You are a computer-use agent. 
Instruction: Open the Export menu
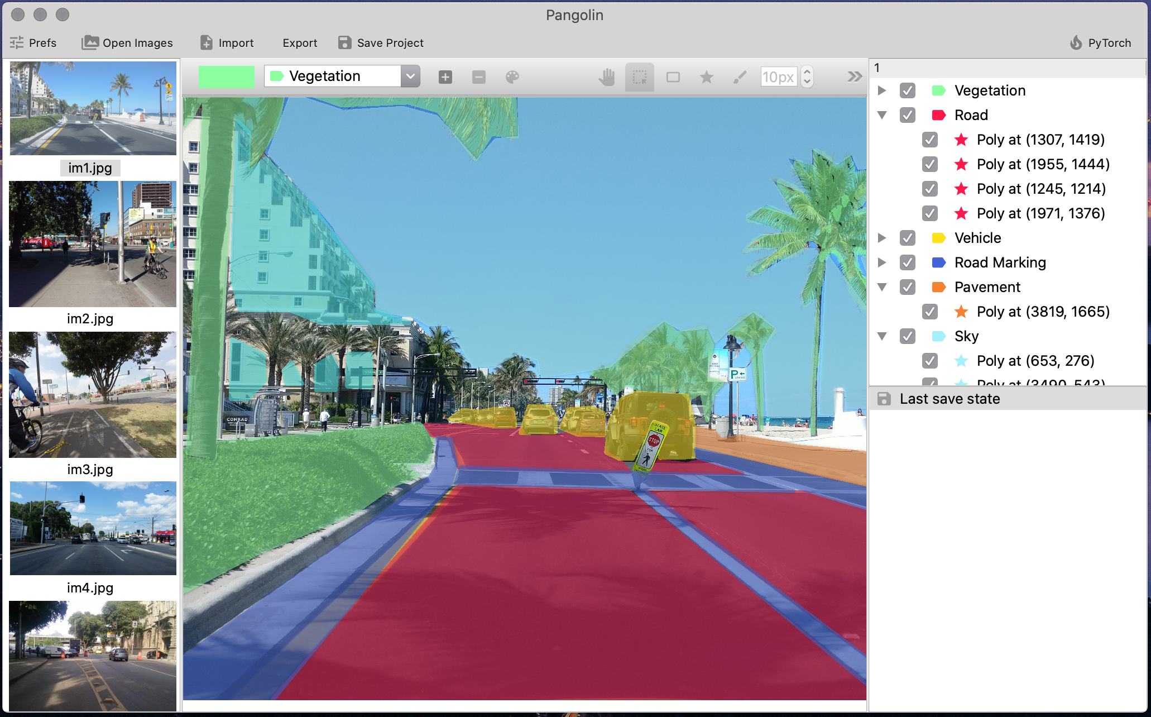click(x=300, y=43)
